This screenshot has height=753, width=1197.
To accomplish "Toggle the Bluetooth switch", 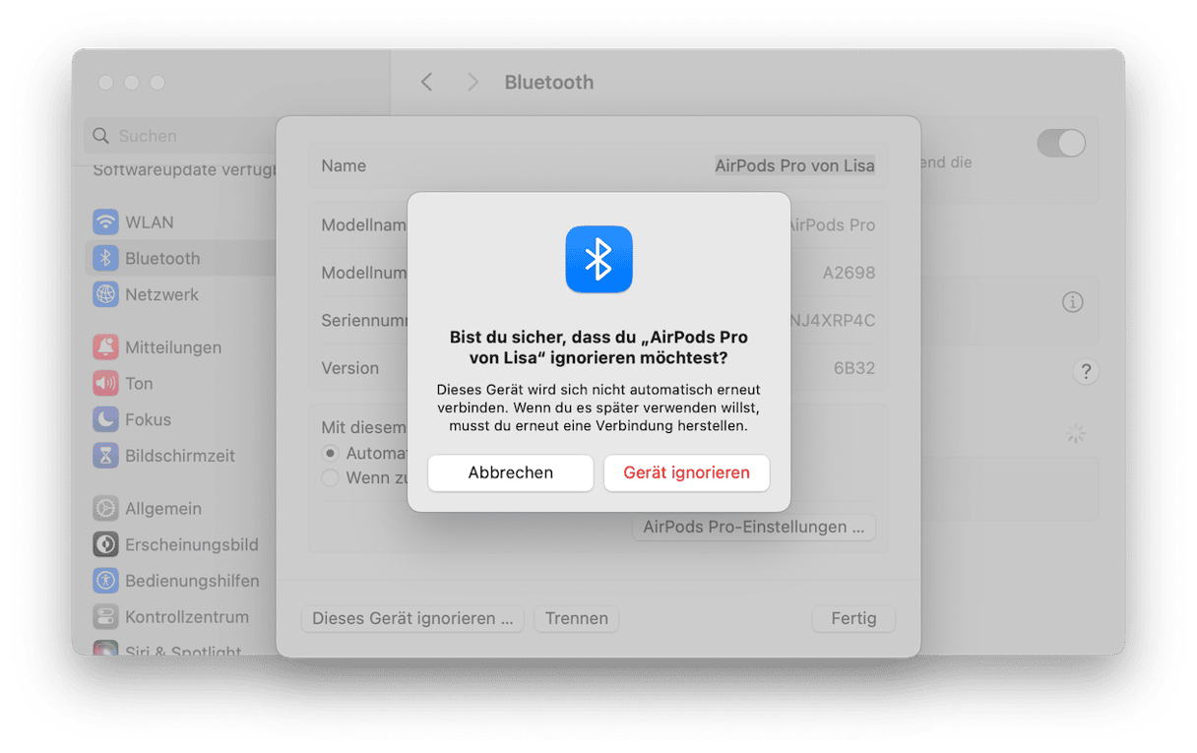I will [x=1061, y=144].
